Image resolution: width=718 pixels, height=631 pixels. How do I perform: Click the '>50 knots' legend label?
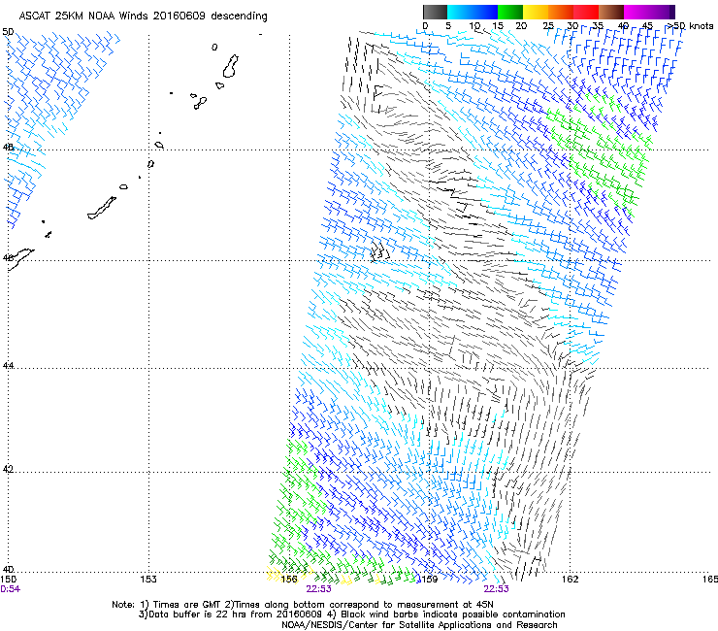(x=690, y=26)
